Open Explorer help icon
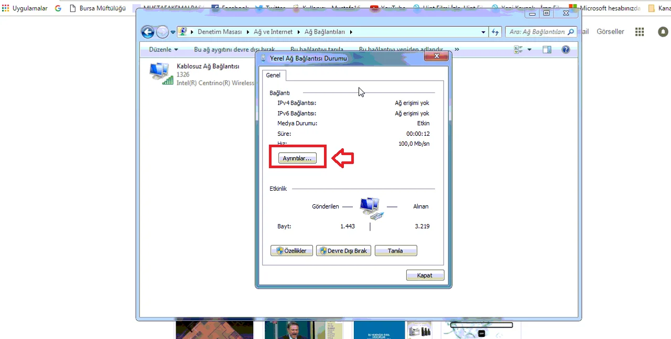The height and width of the screenshot is (339, 671). [x=566, y=50]
